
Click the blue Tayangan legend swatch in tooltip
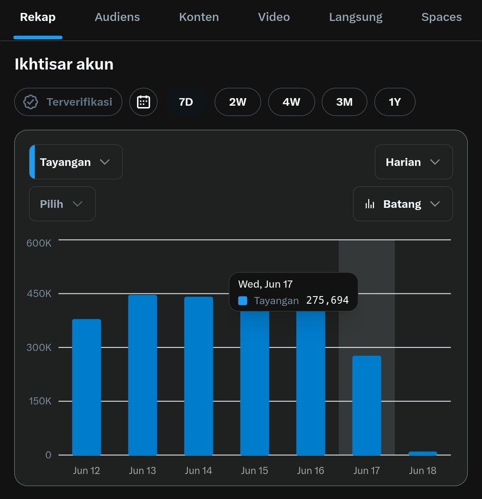coord(243,301)
